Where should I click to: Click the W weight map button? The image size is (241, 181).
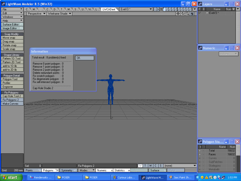(x=141, y=166)
